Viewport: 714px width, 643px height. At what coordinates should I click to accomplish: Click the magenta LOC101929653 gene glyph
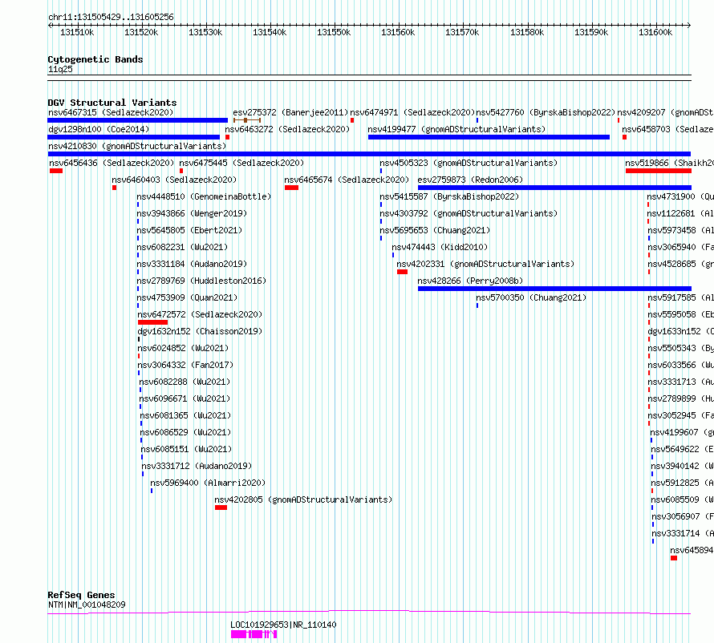point(254,634)
